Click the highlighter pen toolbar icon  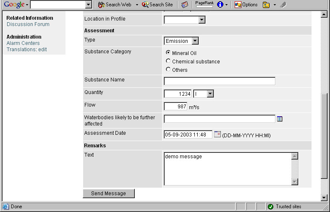[283, 5]
